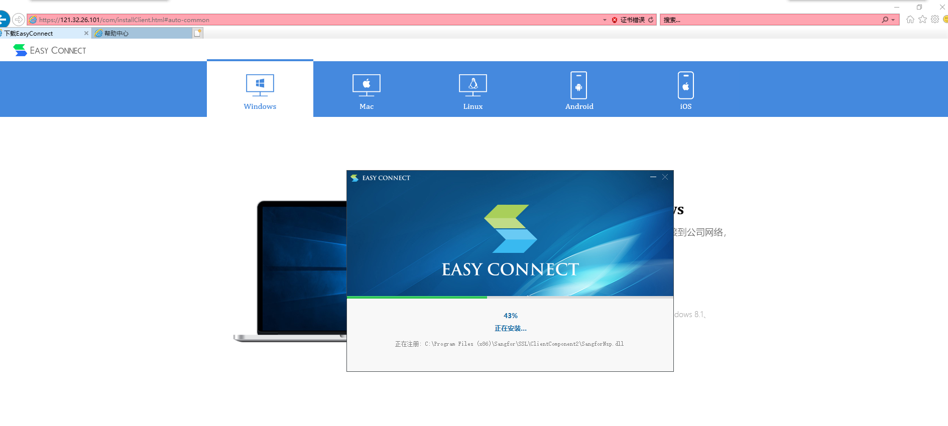Screen dimensions: 948x426
Task: Close the Easy Connect installer dialog
Action: click(x=665, y=177)
